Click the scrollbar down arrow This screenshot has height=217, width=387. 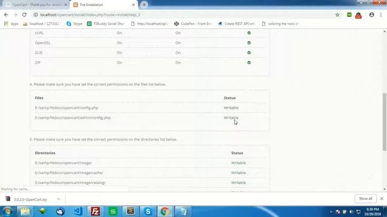click(x=385, y=189)
